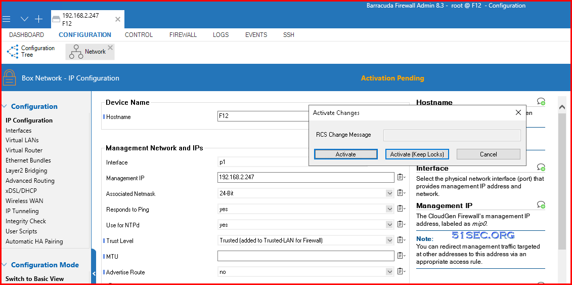Click the Activation Pending status text

point(392,78)
